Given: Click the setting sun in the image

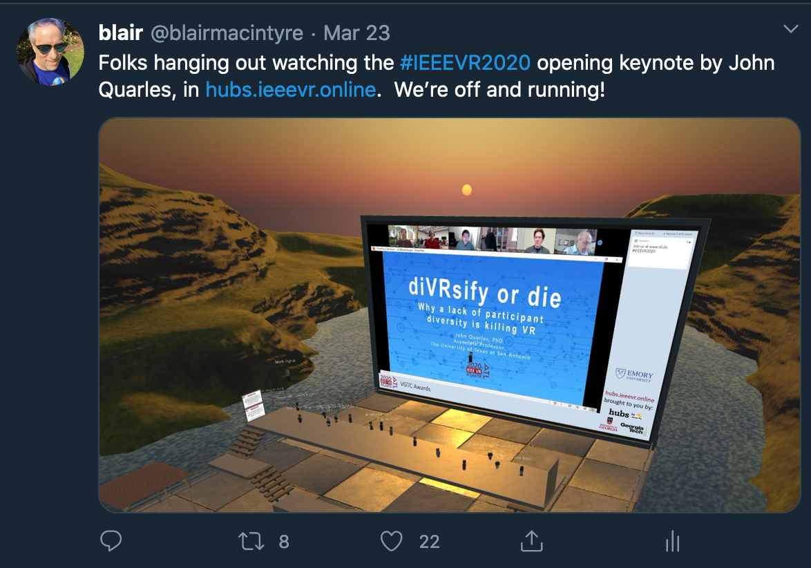Looking at the screenshot, I should point(466,190).
